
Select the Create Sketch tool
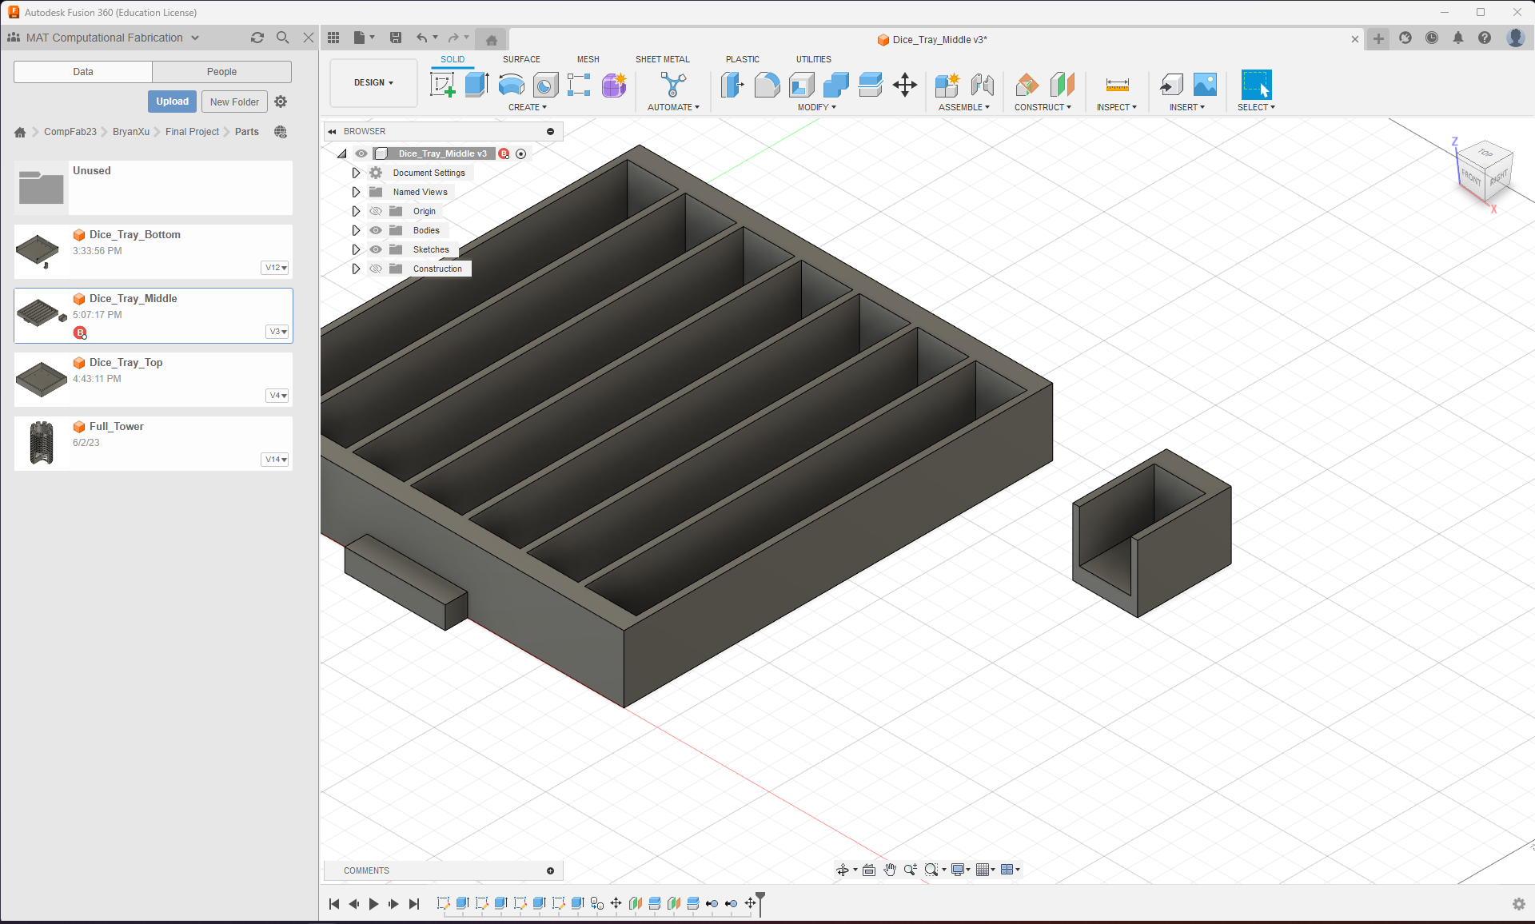(442, 86)
